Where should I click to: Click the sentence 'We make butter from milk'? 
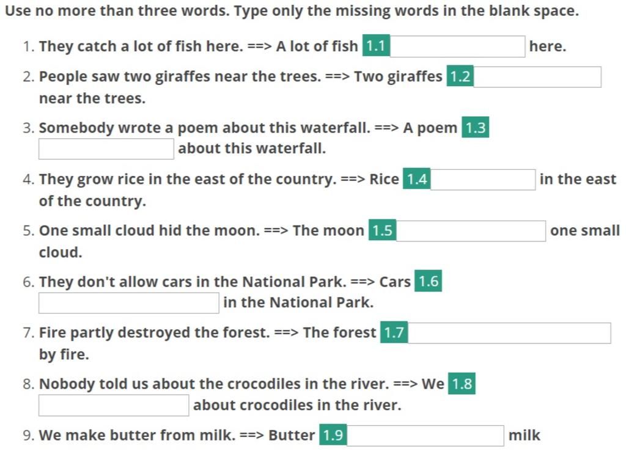[x=138, y=435]
